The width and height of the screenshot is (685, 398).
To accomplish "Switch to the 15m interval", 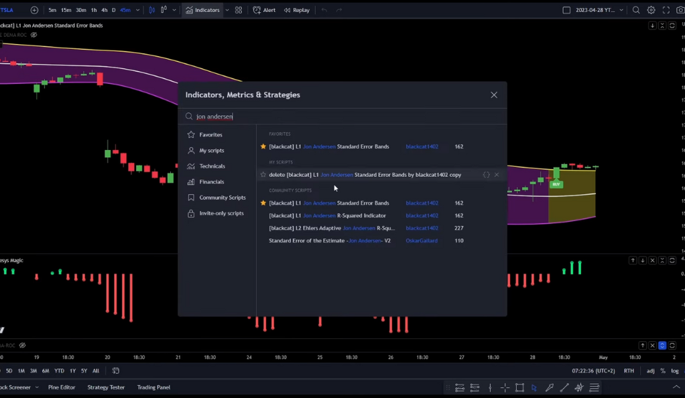I will (66, 10).
